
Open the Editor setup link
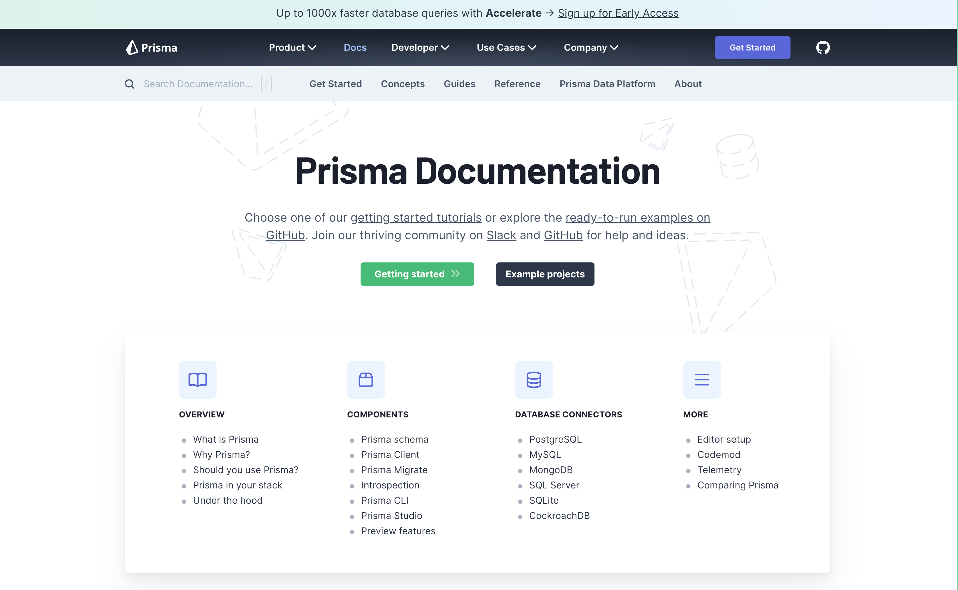724,439
